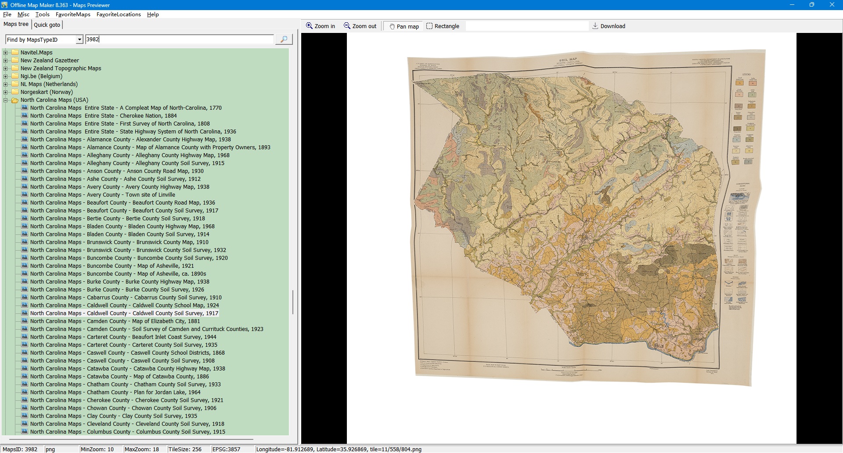The width and height of the screenshot is (843, 453).
Task: Click the magnifier search button
Action: click(284, 40)
